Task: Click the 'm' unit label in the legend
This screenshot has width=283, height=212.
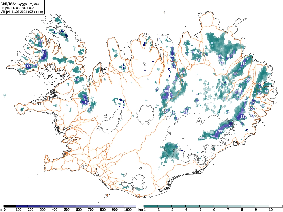Action: (2, 210)
